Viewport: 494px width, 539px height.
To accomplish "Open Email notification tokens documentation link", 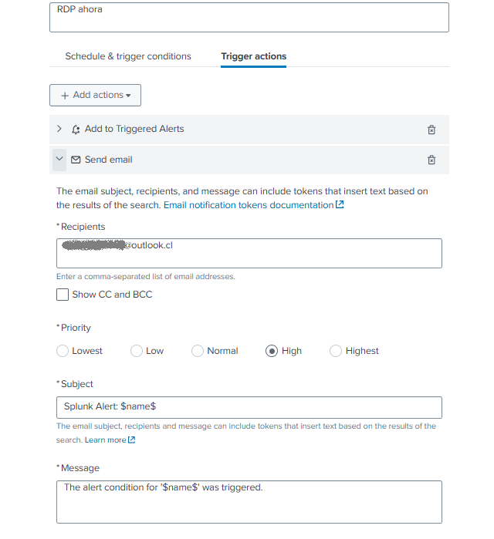I will 249,205.
